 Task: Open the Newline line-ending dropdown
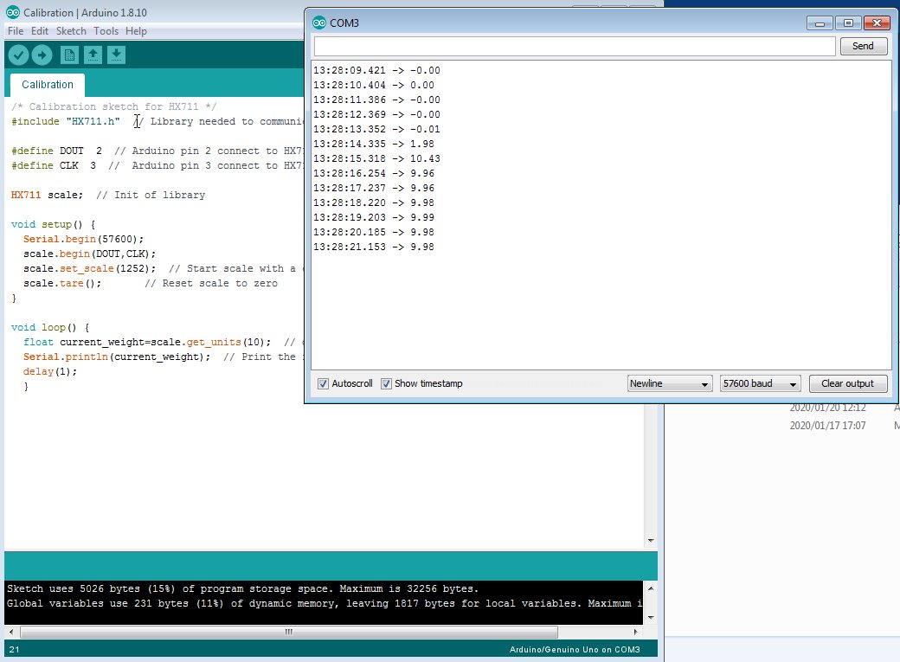pos(670,383)
